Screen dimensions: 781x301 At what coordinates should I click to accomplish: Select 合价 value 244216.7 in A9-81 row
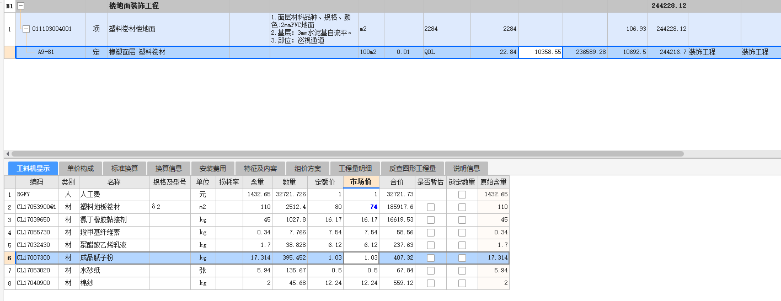pos(668,52)
